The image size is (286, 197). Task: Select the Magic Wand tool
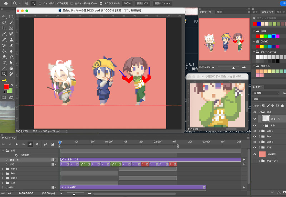point(11,22)
